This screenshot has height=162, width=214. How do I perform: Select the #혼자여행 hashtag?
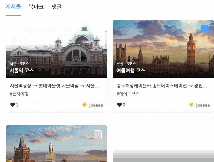[19, 94]
